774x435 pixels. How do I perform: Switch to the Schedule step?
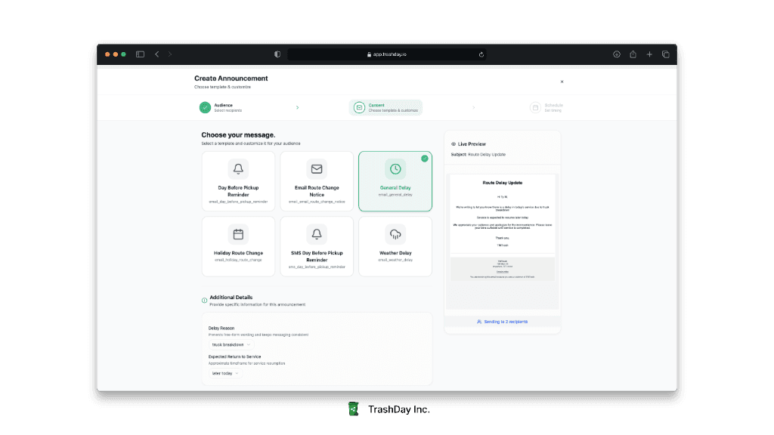coord(546,106)
